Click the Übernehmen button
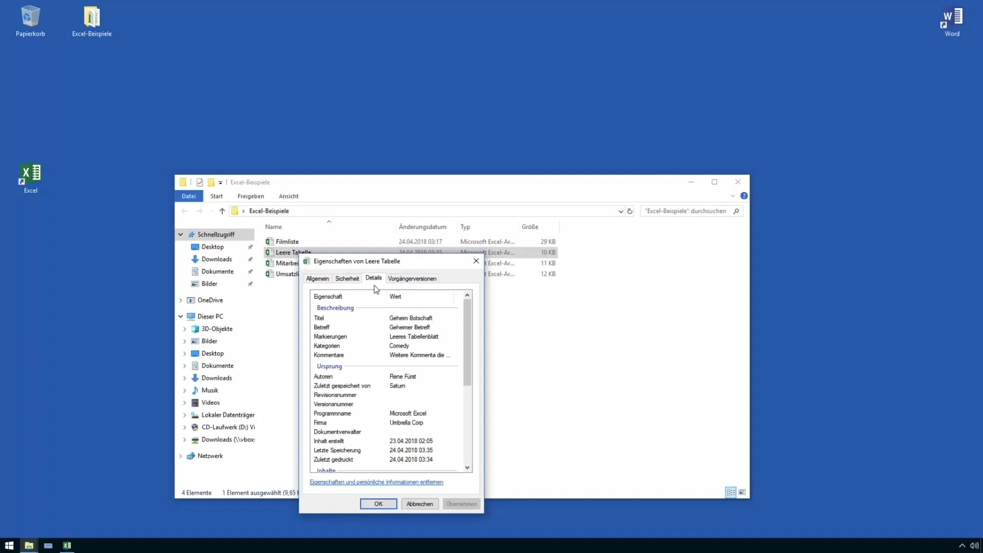983x553 pixels. 461,504
